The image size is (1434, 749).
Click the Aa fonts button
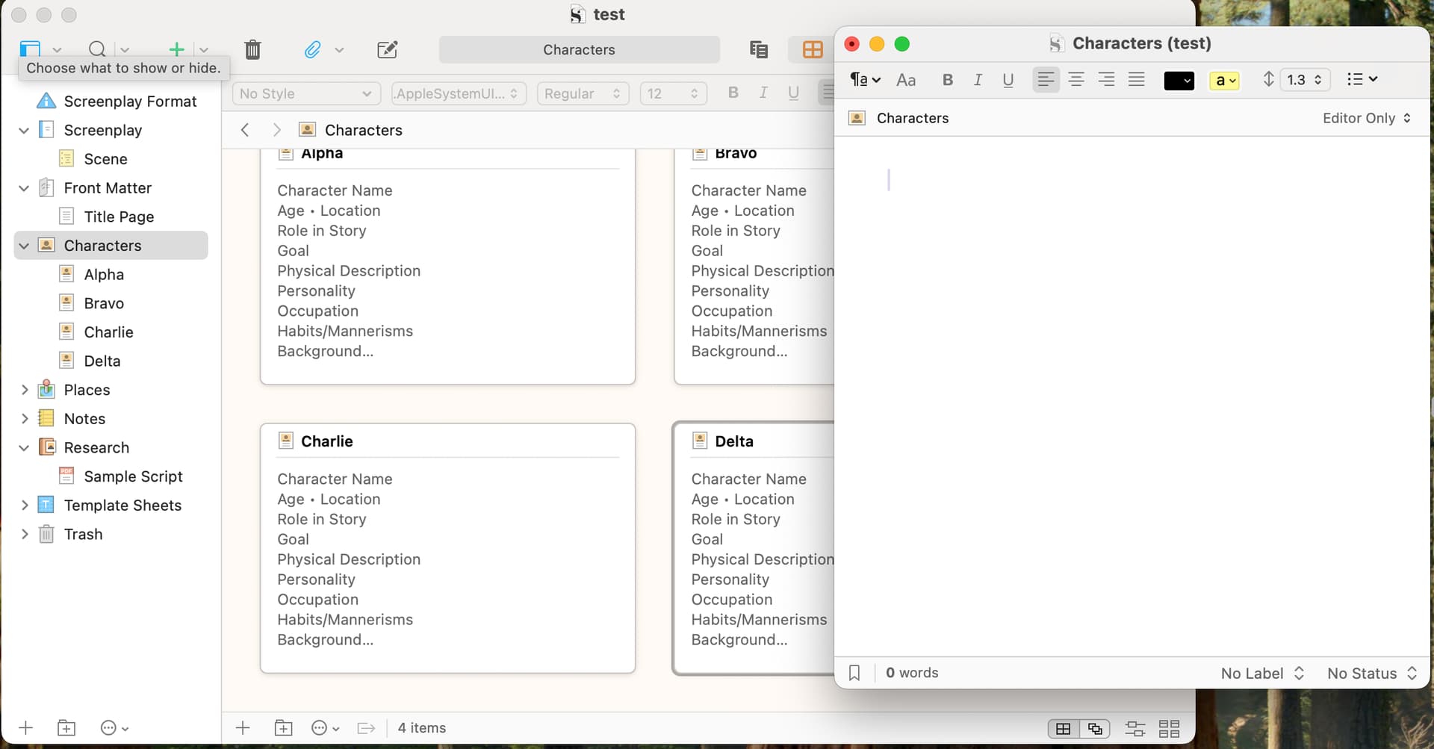pos(905,80)
